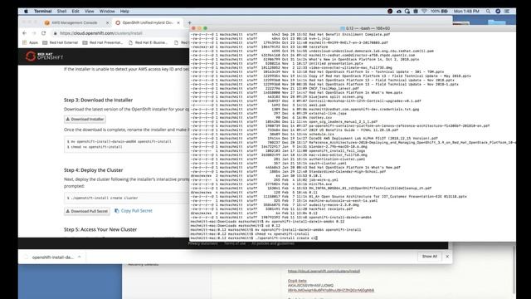The height and width of the screenshot is (299, 531).
Task: Open All policies and guidelines footer link
Action: click(273, 243)
